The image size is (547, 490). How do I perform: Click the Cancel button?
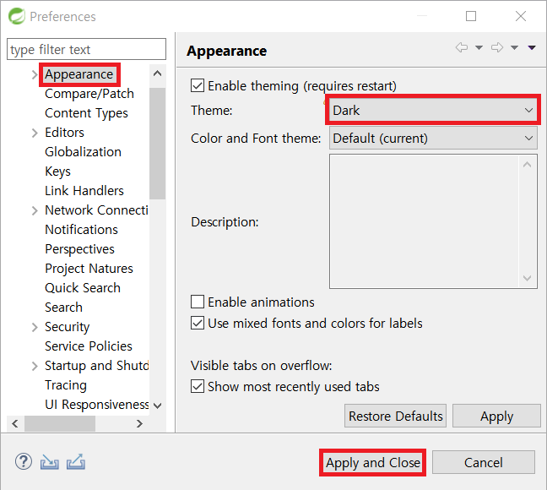pos(484,462)
